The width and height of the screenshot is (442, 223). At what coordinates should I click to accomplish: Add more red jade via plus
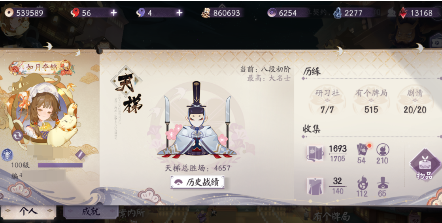tap(113, 13)
